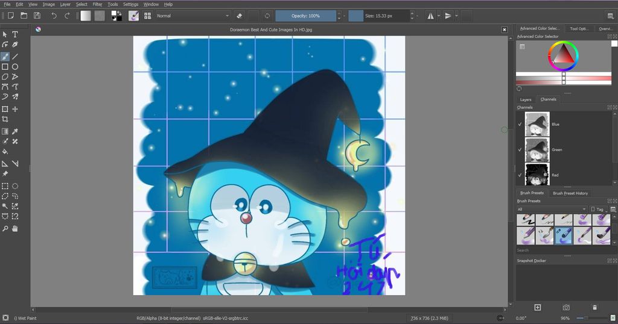Screen dimensions: 618x324
Task: Switch to Brush Preset History tab
Action: 570,193
